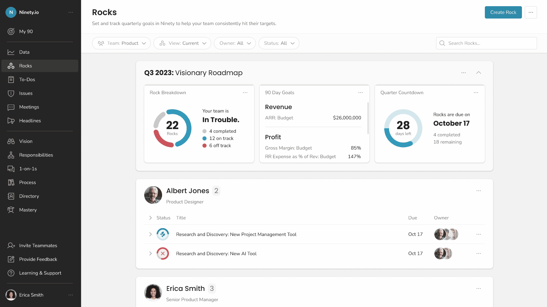Click the Mastery graduation cap icon
This screenshot has width=547, height=307.
(11, 210)
